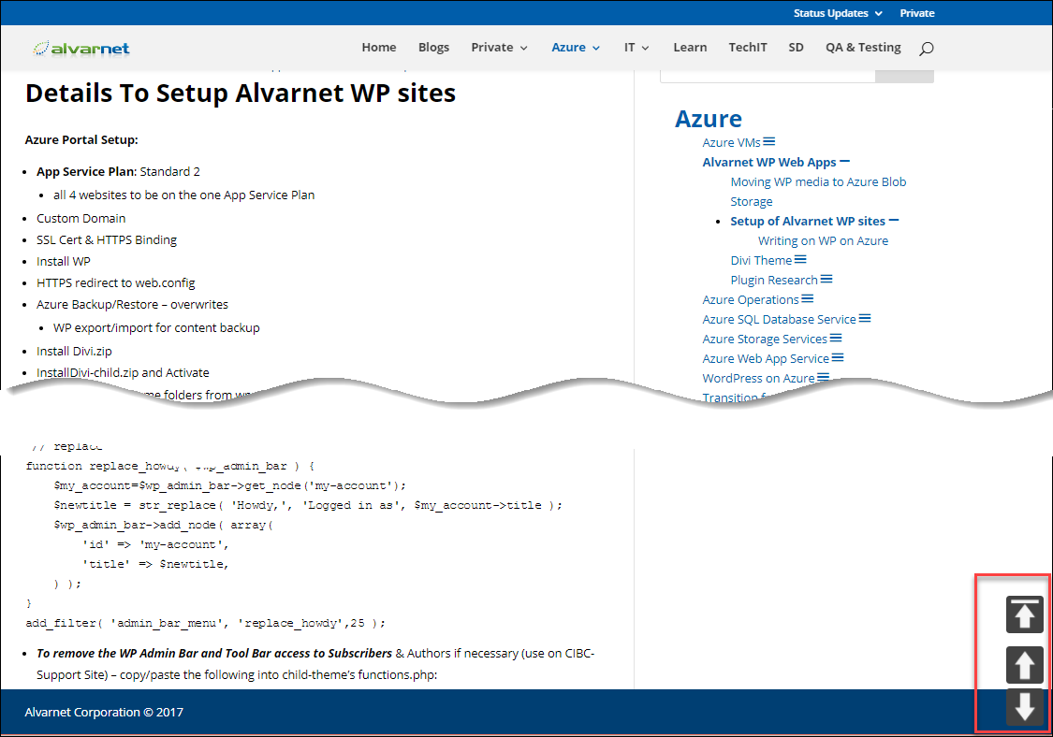
Task: Open Alvarnet WP Web Apps link
Action: coord(769,162)
